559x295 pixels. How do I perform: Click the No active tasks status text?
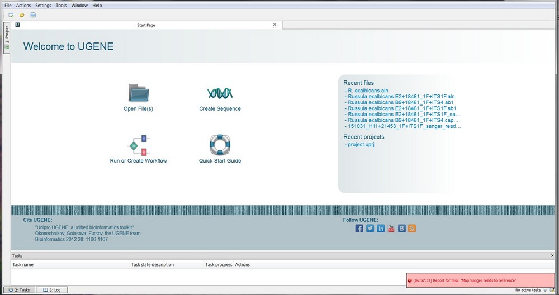[x=528, y=290]
